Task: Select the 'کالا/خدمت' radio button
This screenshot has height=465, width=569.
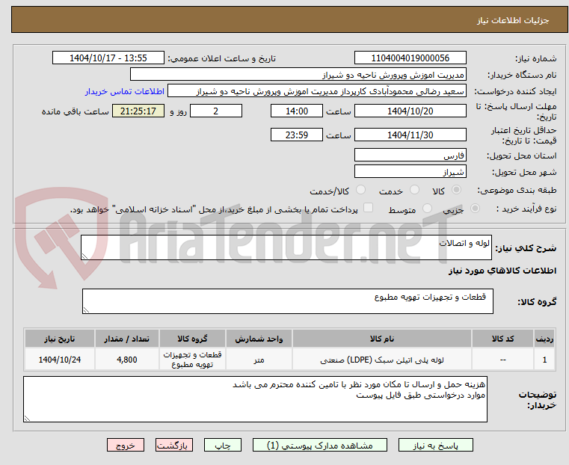Action: (360, 190)
